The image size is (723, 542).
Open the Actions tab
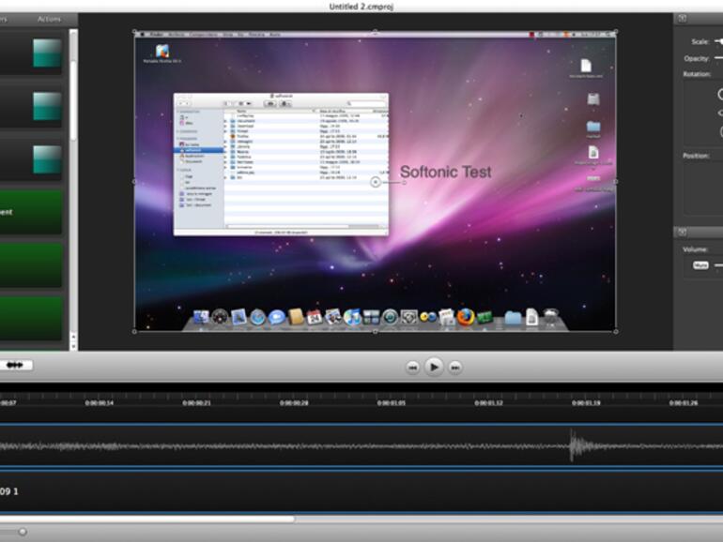[49, 19]
